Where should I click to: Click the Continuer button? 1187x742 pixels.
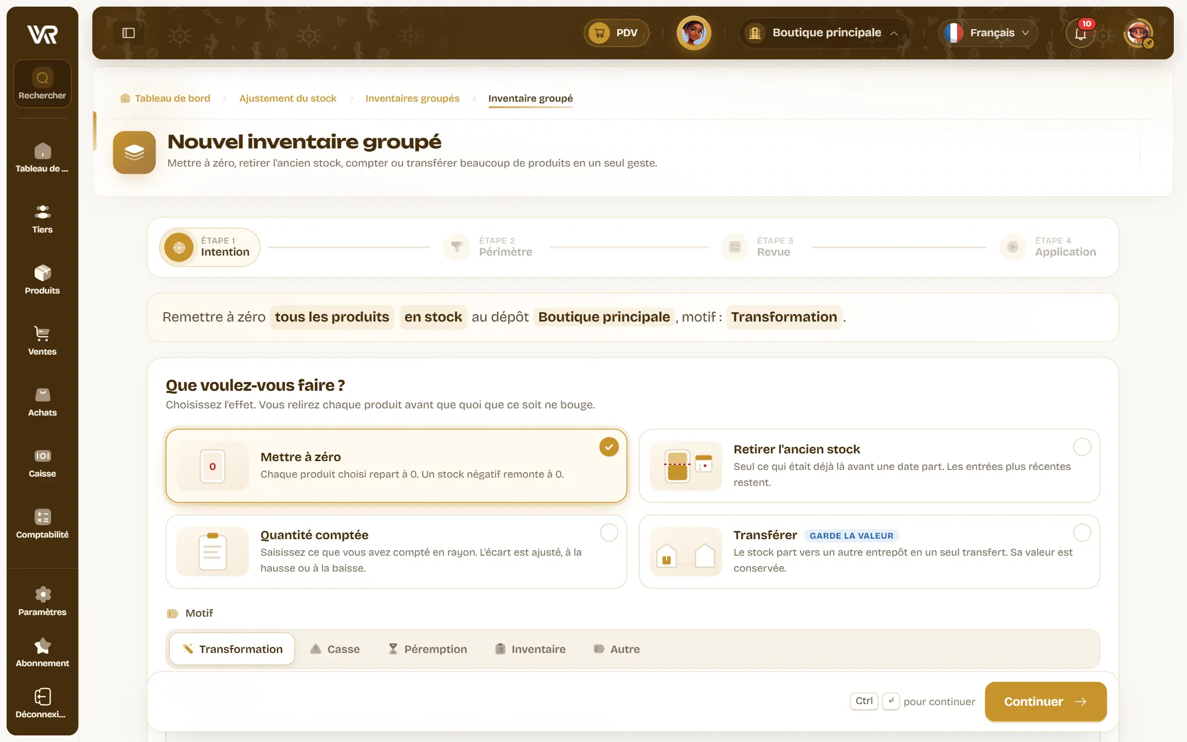[1045, 701]
